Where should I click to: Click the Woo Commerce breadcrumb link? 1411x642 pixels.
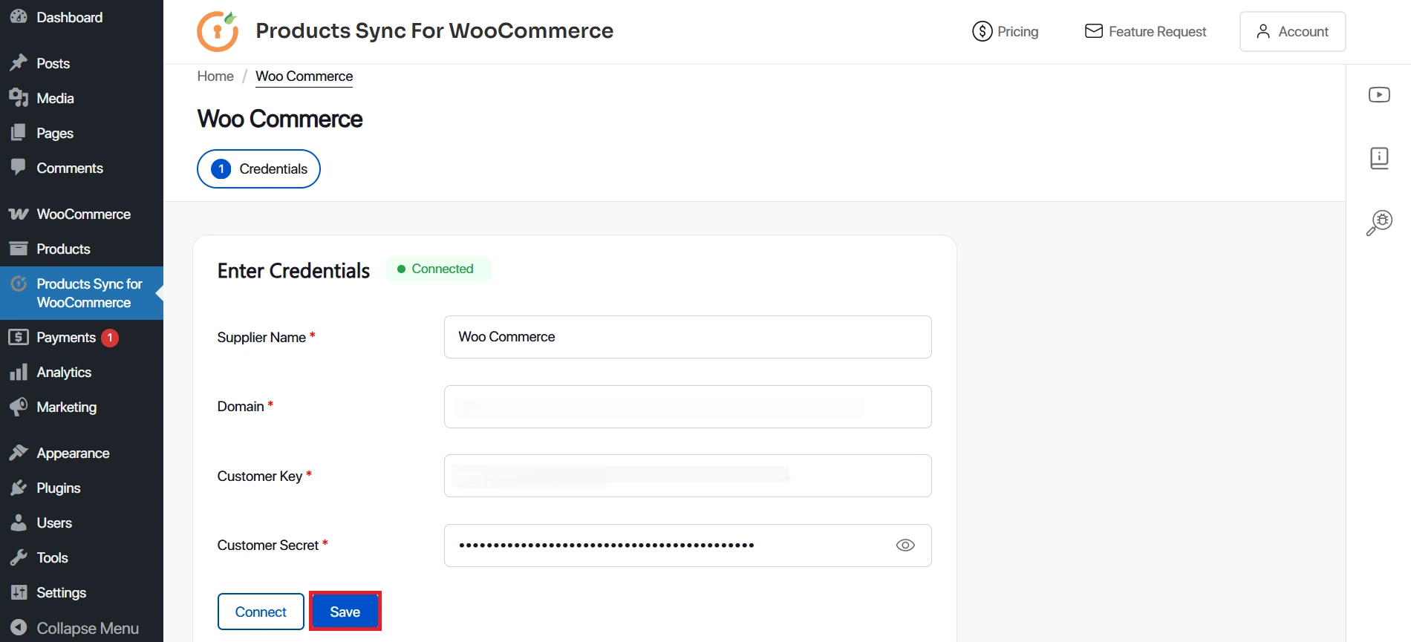[x=304, y=76]
